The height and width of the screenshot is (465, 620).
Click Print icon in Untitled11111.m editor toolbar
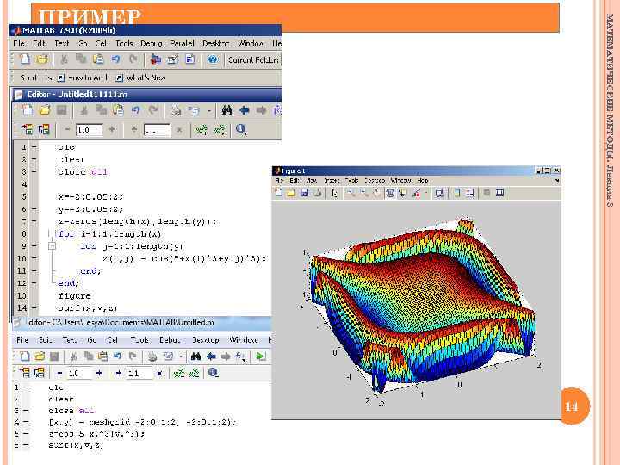176,110
